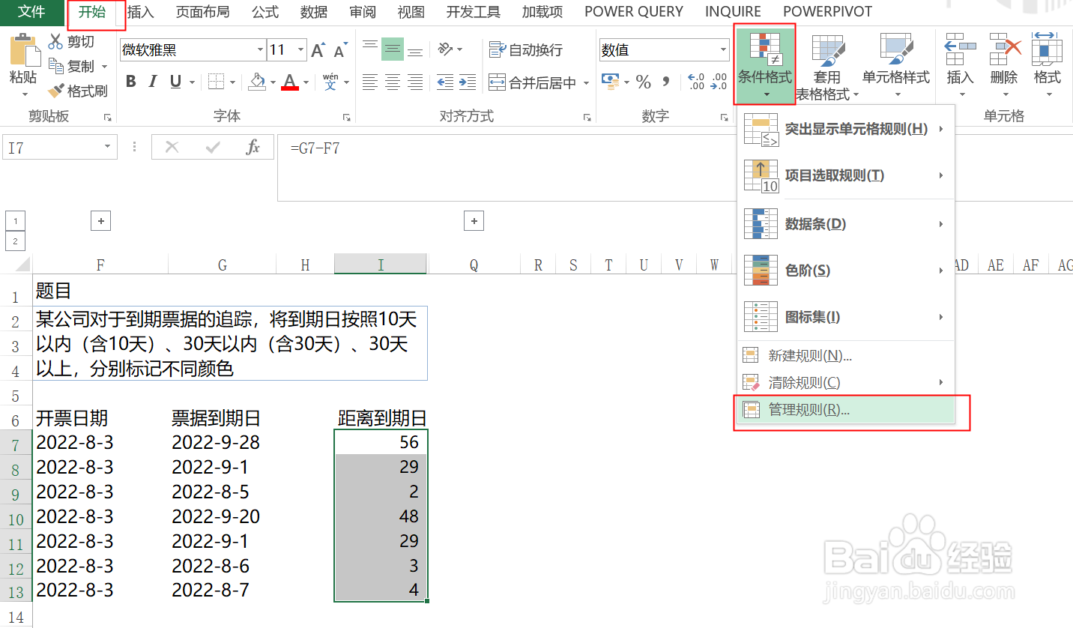Open 图标集 icon sets submenu
1073x628 pixels.
[x=845, y=317]
